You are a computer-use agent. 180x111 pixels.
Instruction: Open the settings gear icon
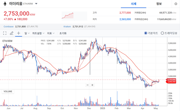176,4
